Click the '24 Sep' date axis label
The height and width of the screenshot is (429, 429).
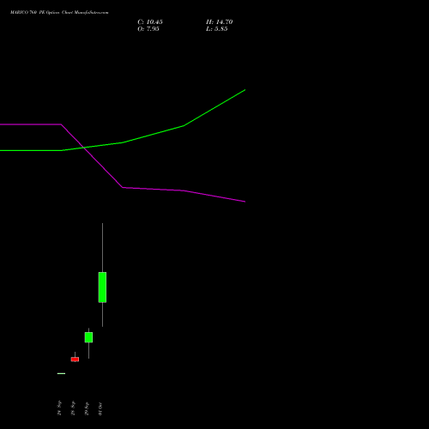coord(59,408)
